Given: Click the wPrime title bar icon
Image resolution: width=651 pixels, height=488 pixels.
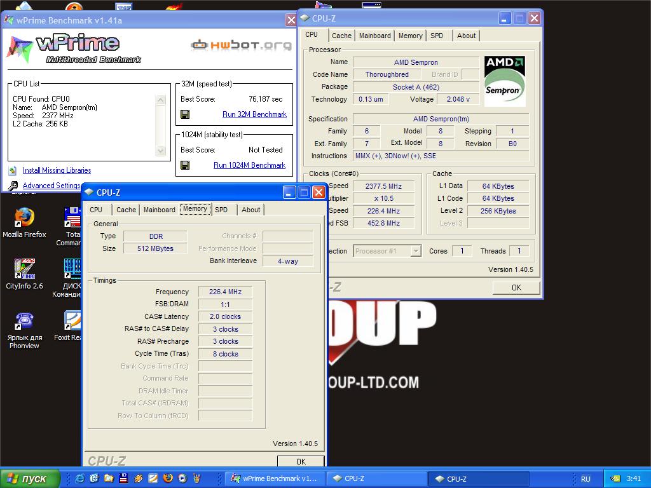Looking at the screenshot, I should 9,20.
